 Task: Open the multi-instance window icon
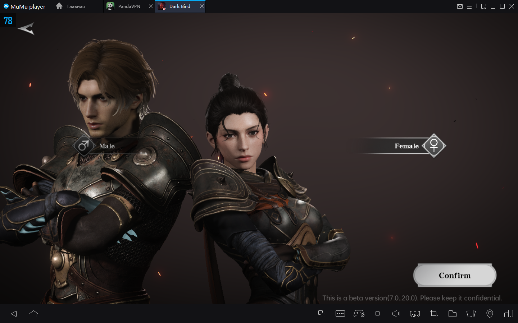pyautogui.click(x=322, y=314)
